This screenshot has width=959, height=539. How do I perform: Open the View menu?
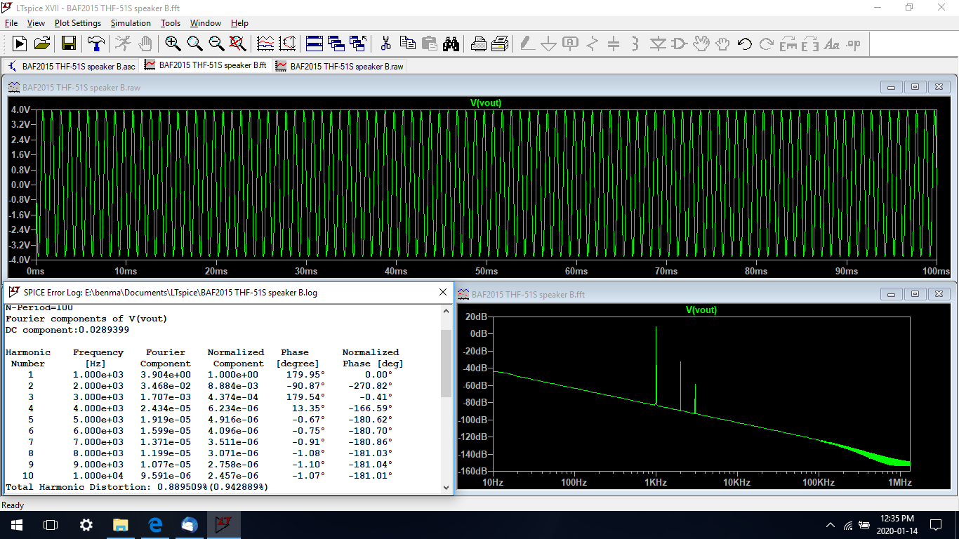pyautogui.click(x=36, y=23)
